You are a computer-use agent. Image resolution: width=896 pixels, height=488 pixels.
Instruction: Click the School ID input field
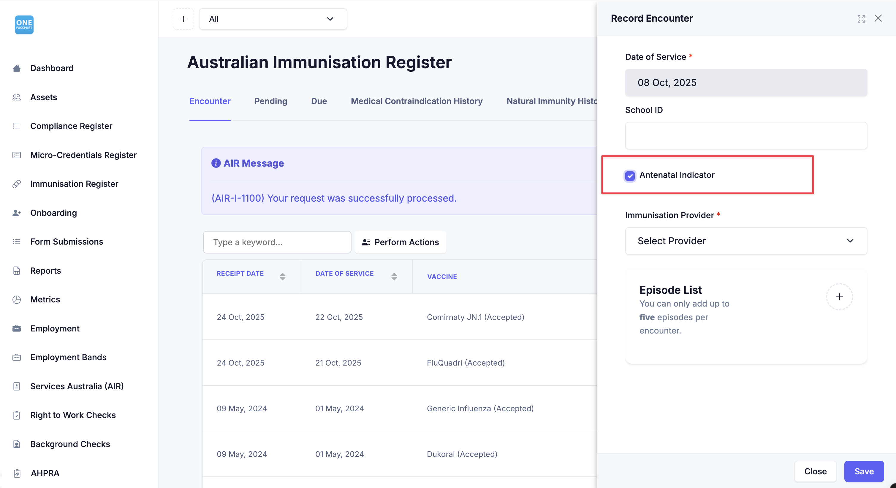click(x=746, y=136)
